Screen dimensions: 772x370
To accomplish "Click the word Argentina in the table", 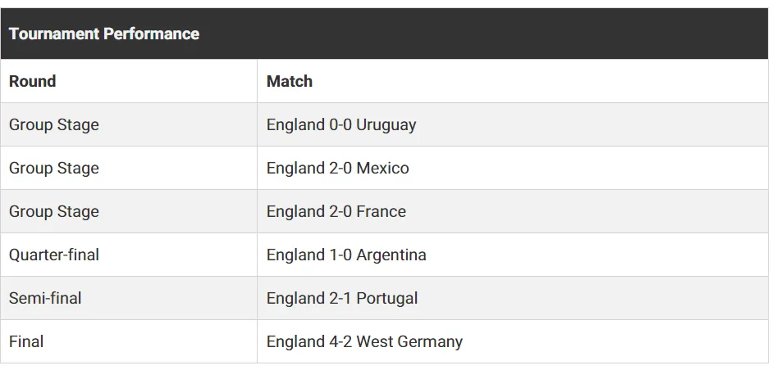I will (391, 255).
